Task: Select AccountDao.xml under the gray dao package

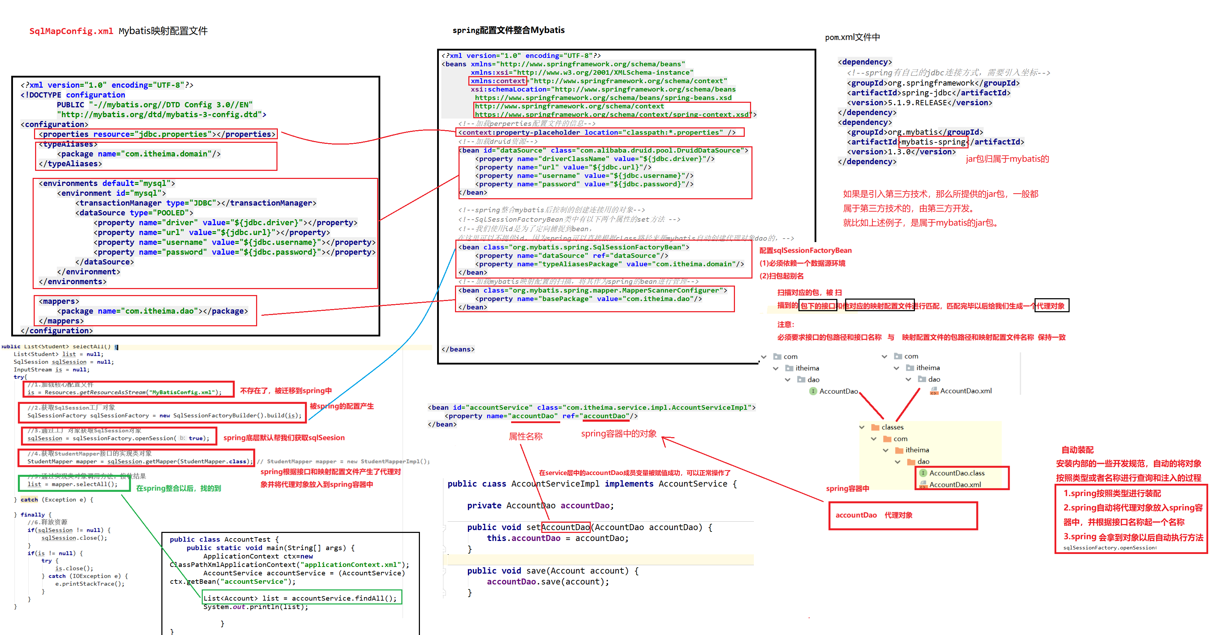Action: click(965, 391)
